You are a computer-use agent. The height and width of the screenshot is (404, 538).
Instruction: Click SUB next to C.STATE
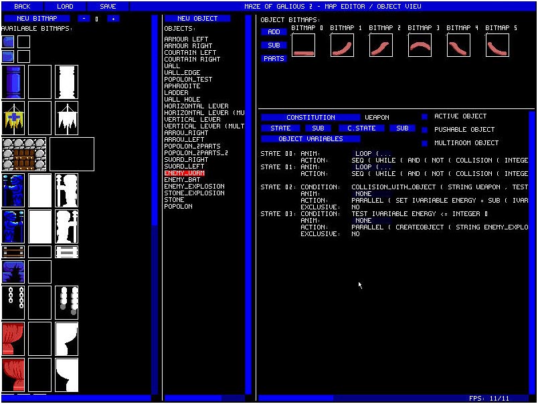[402, 128]
